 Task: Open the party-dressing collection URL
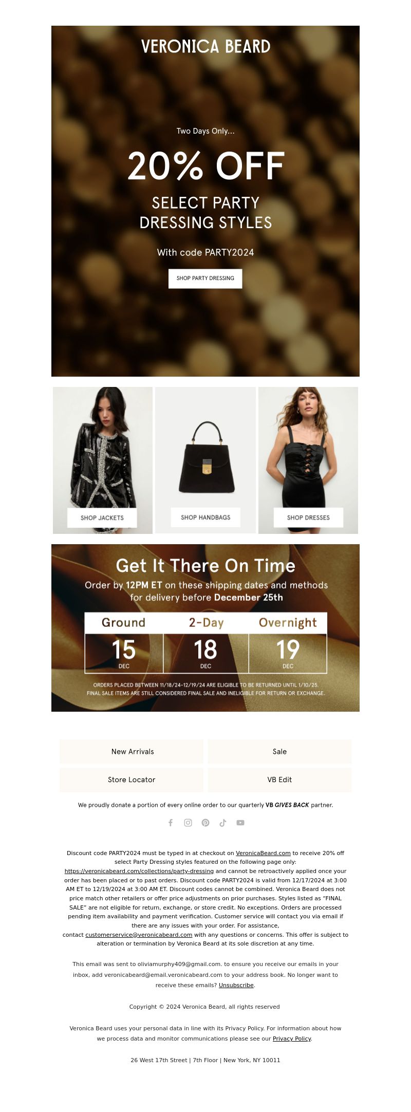tap(139, 871)
